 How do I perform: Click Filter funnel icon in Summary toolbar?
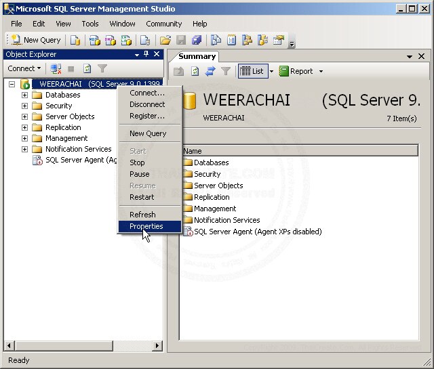tap(226, 71)
